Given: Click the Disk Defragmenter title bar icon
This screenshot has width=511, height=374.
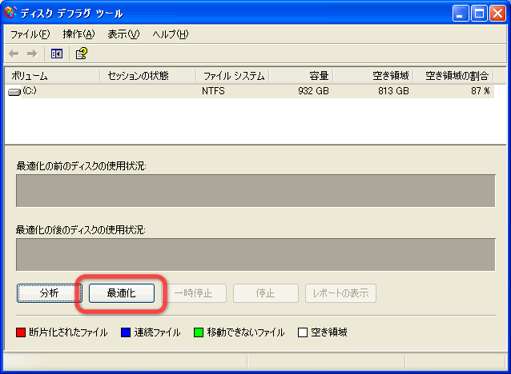Looking at the screenshot, I should [10, 12].
